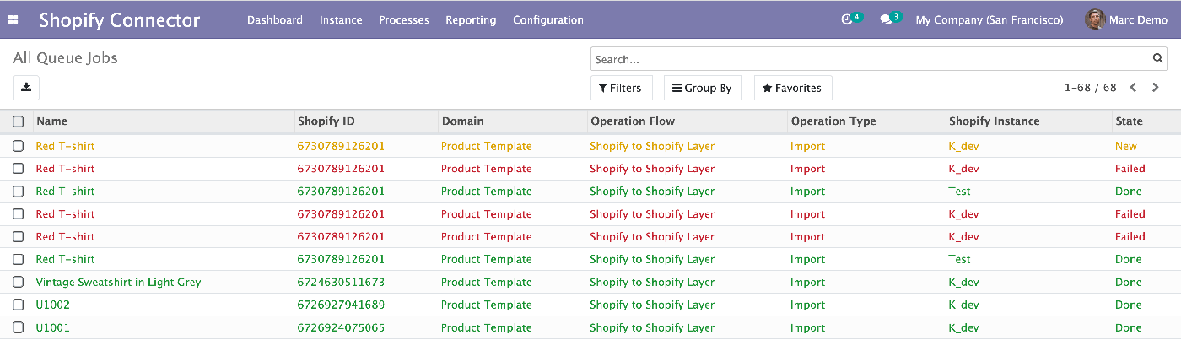The width and height of the screenshot is (1181, 340).
Task: Click Shopify ID 6724630511673
Action: point(341,283)
